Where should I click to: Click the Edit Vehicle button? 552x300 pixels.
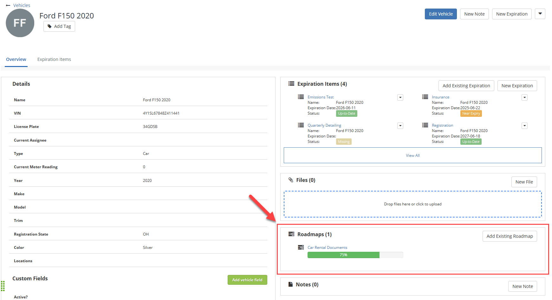(441, 14)
